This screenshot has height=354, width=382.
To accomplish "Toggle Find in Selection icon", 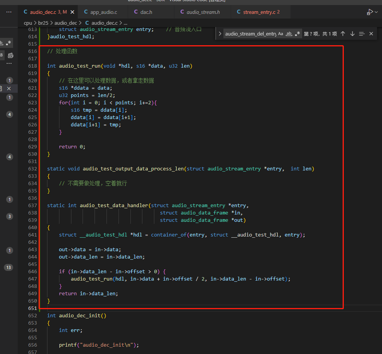I will coord(362,34).
